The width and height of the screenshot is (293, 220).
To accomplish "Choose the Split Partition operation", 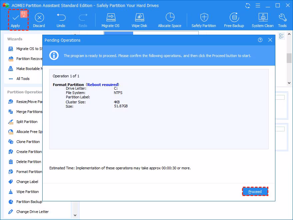I will (x=23, y=122).
